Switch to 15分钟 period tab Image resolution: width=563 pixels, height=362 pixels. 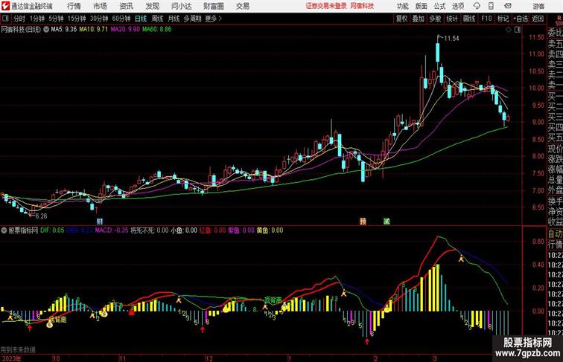pyautogui.click(x=77, y=19)
